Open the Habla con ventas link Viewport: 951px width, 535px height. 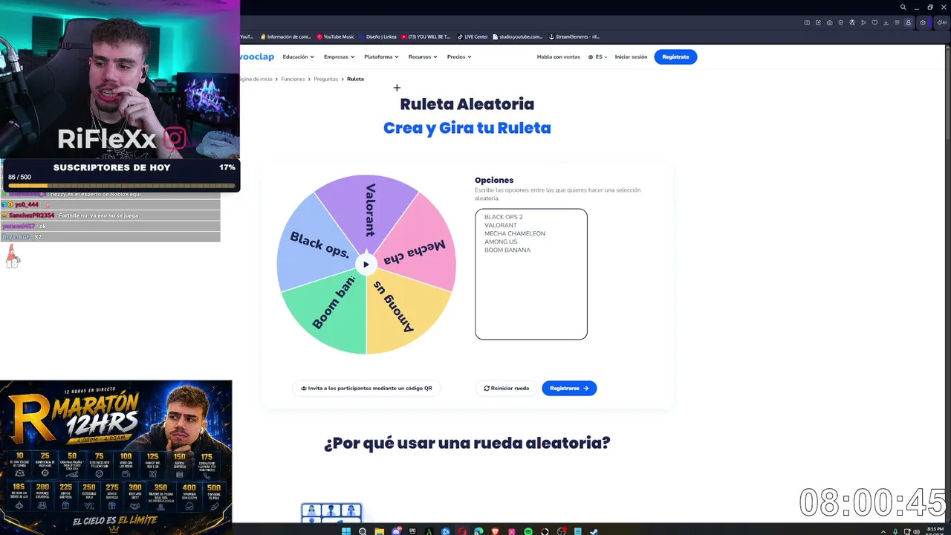click(559, 56)
